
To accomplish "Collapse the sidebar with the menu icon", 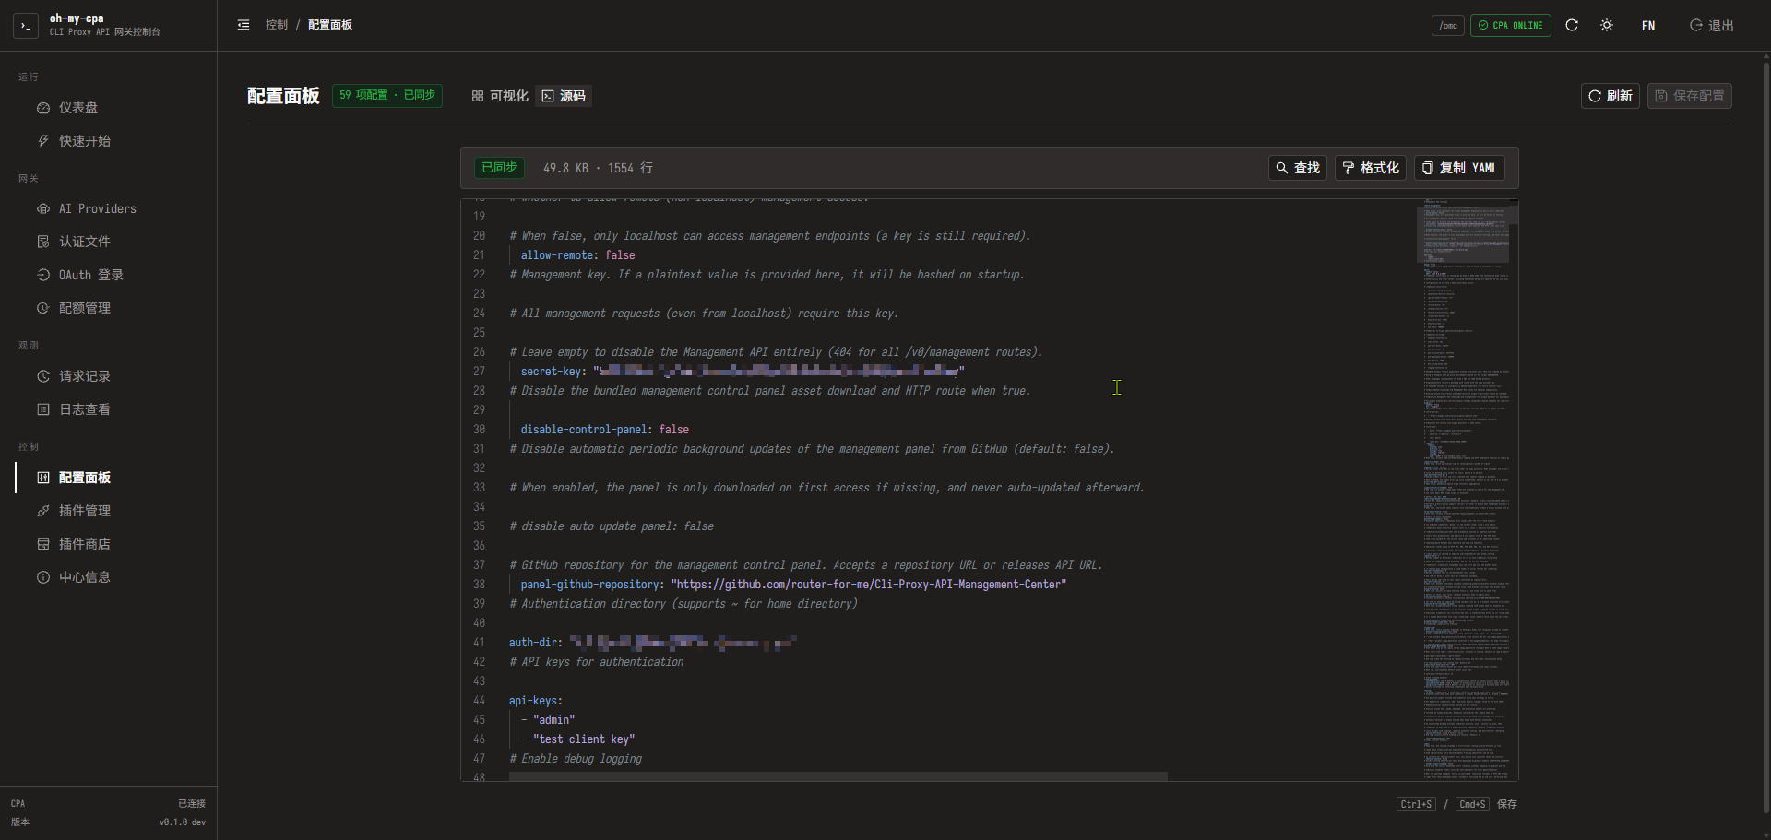I will pos(244,25).
